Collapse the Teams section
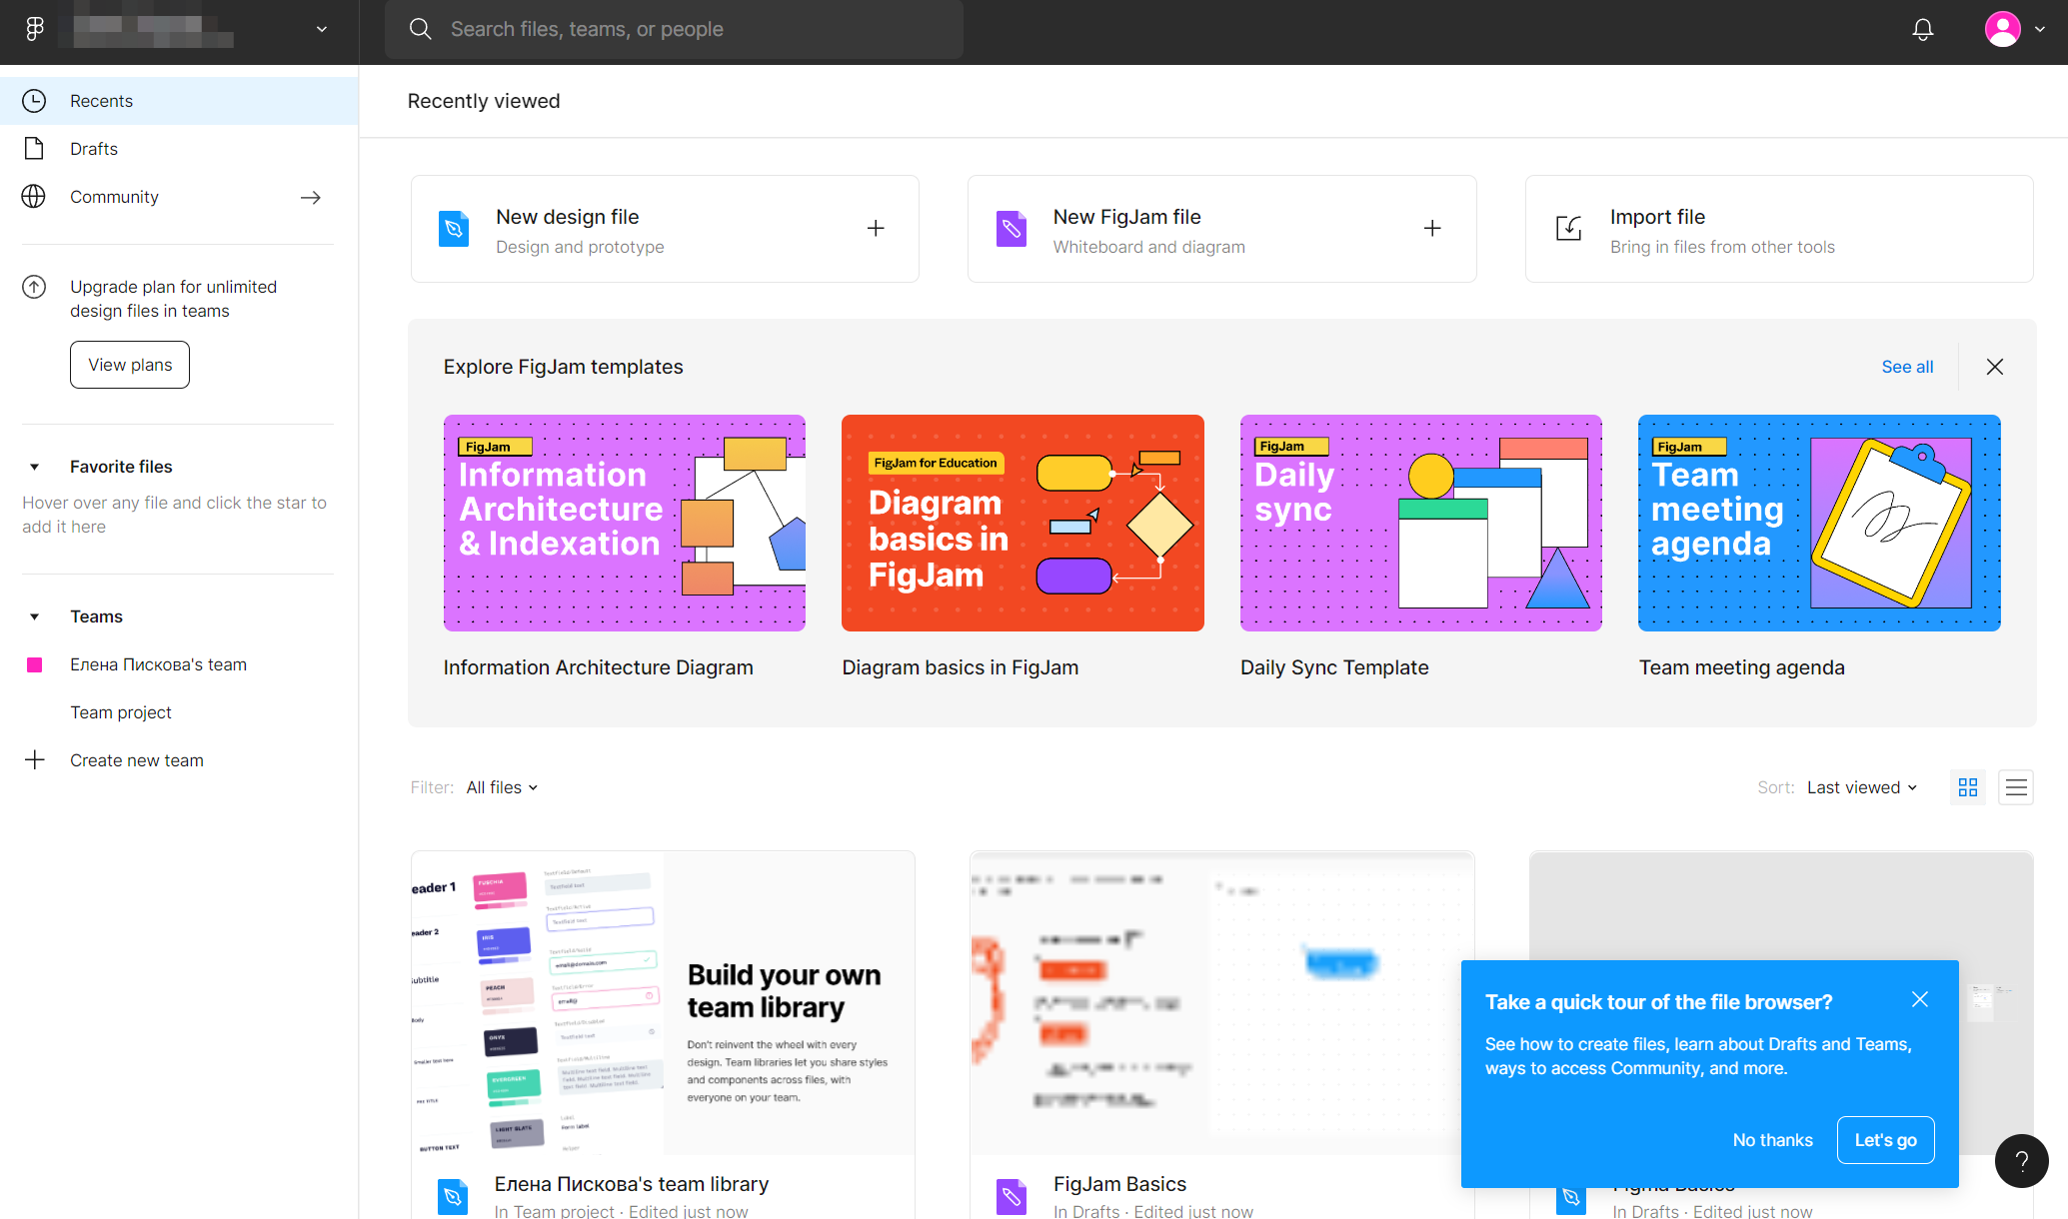 pyautogui.click(x=35, y=616)
